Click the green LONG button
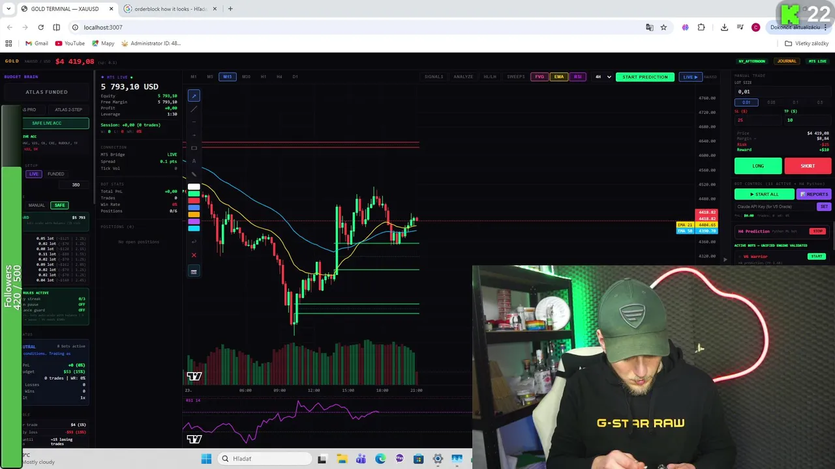This screenshot has height=469, width=835. [x=758, y=166]
